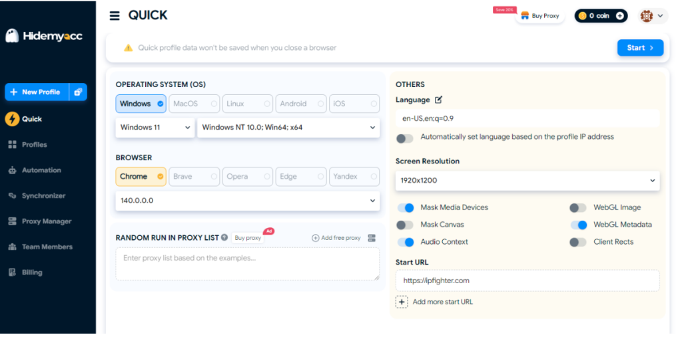This screenshot has width=682, height=337.
Task: Turn off WebGL Metadata switch
Action: pos(579,225)
